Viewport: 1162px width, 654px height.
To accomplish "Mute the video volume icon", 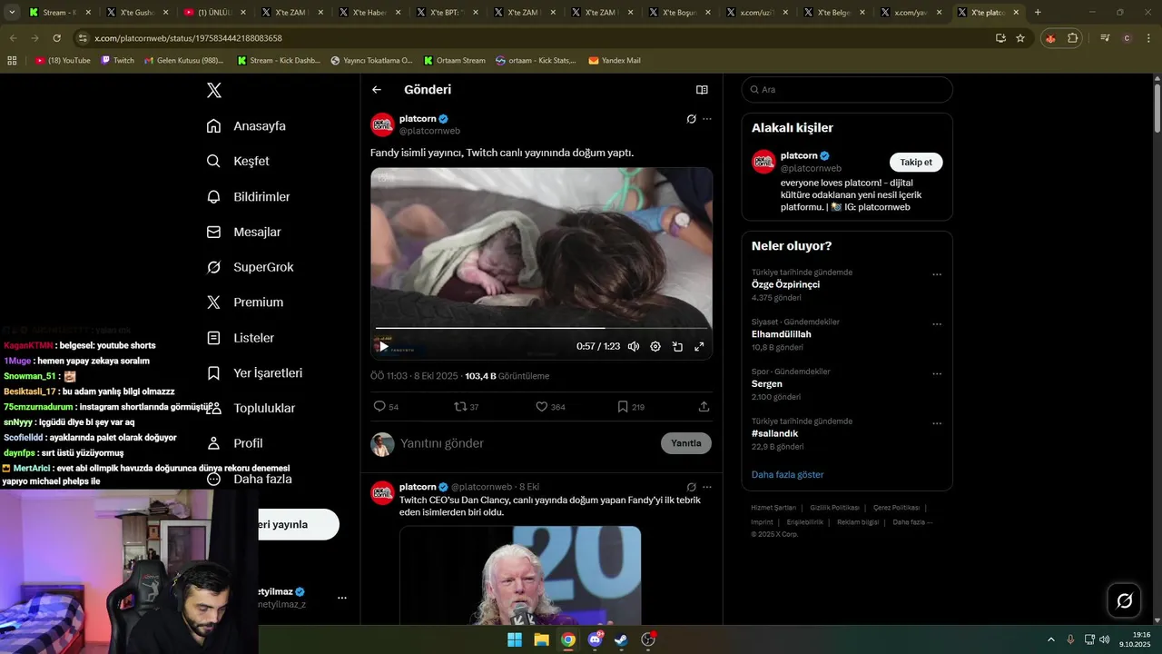I will (x=634, y=346).
